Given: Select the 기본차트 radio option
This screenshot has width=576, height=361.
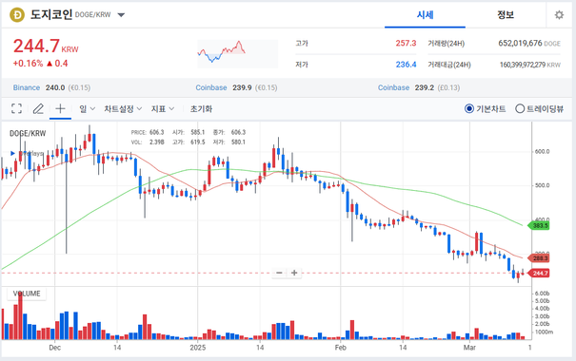Looking at the screenshot, I should click(485, 109).
